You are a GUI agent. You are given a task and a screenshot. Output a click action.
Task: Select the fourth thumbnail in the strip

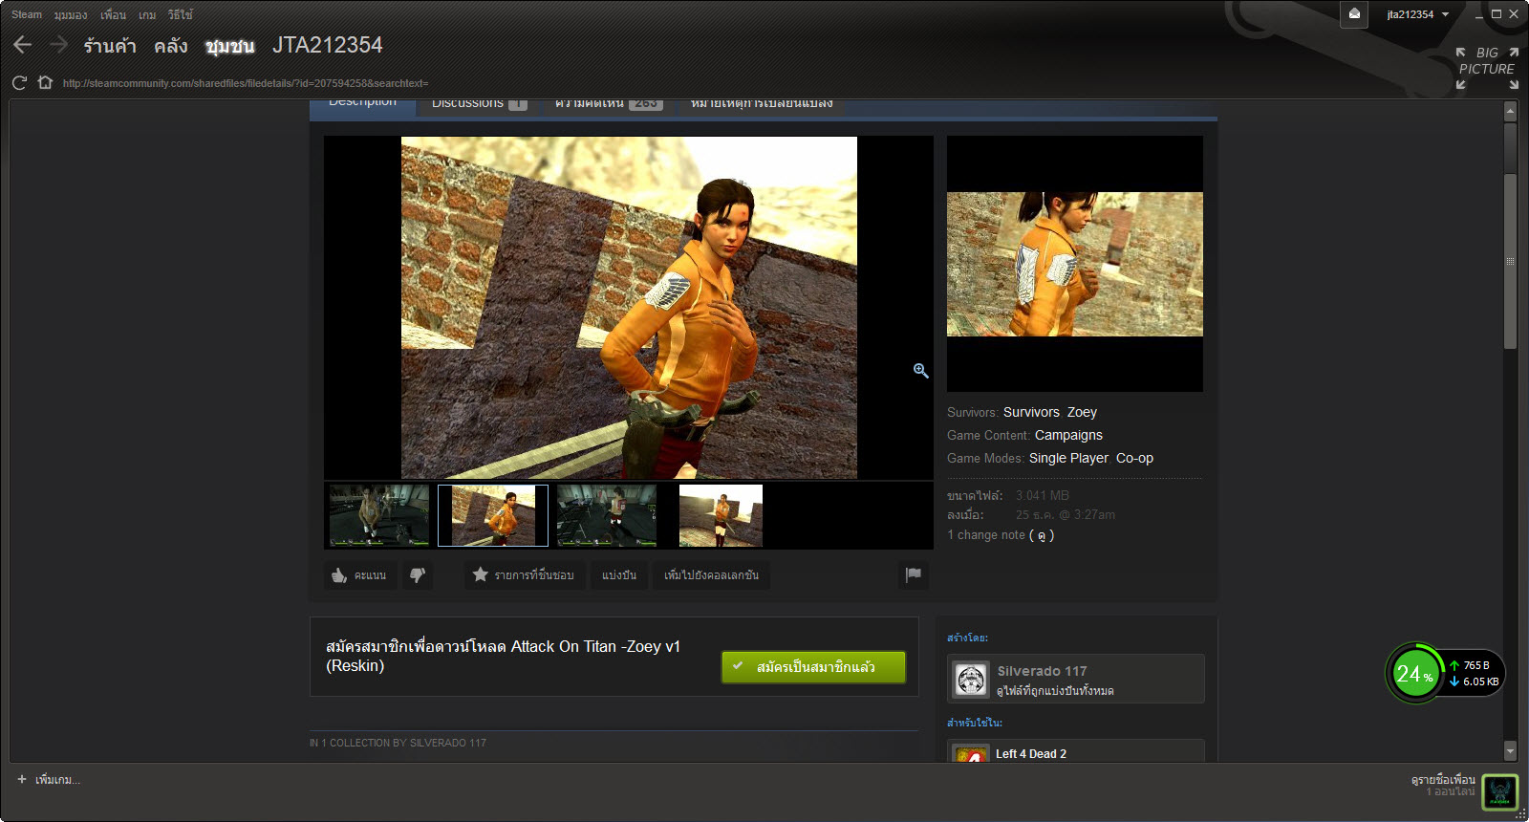pyautogui.click(x=721, y=515)
